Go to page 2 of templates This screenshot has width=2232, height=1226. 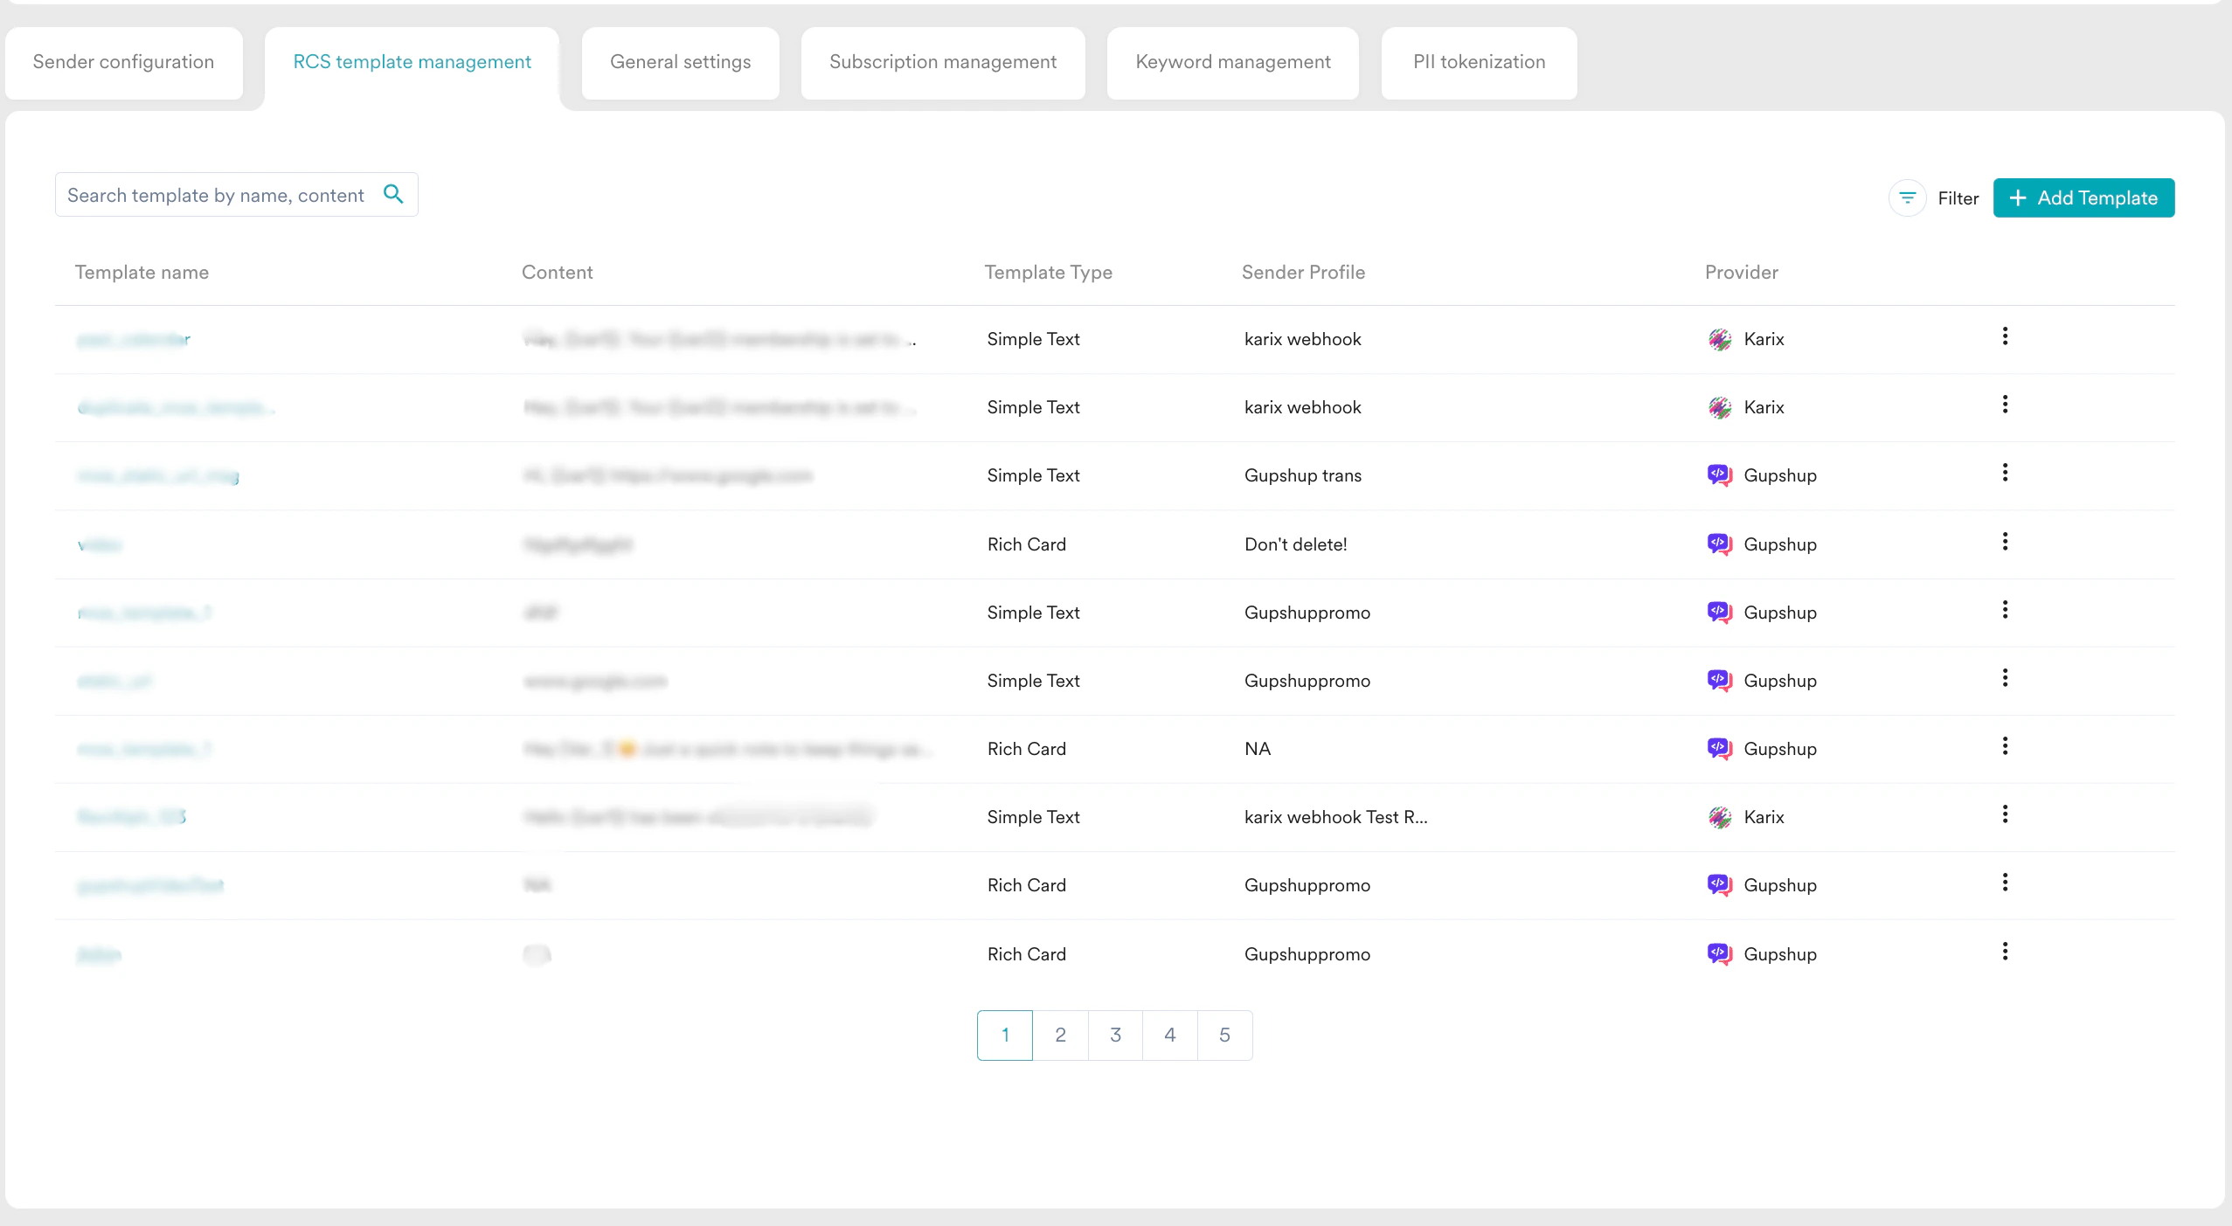coord(1060,1036)
